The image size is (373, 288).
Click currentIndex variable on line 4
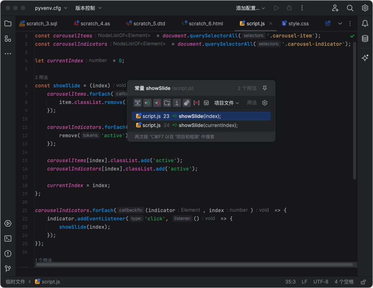tap(65, 61)
